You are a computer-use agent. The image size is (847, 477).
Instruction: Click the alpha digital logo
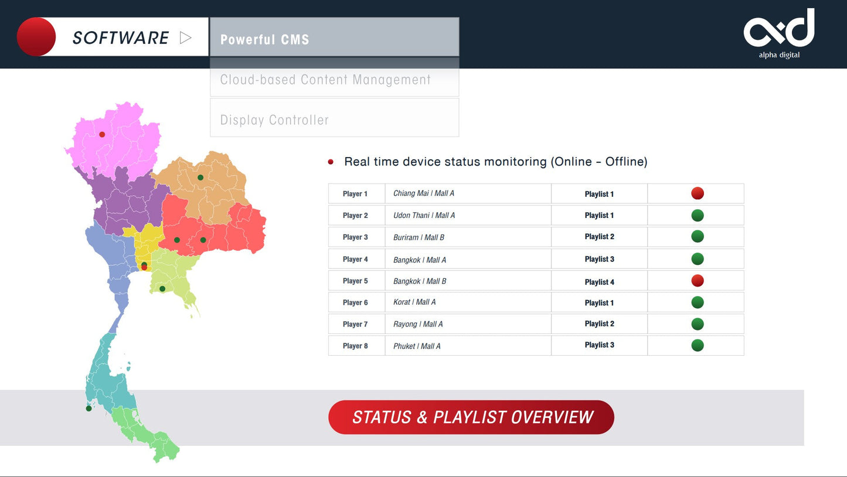[x=779, y=33]
